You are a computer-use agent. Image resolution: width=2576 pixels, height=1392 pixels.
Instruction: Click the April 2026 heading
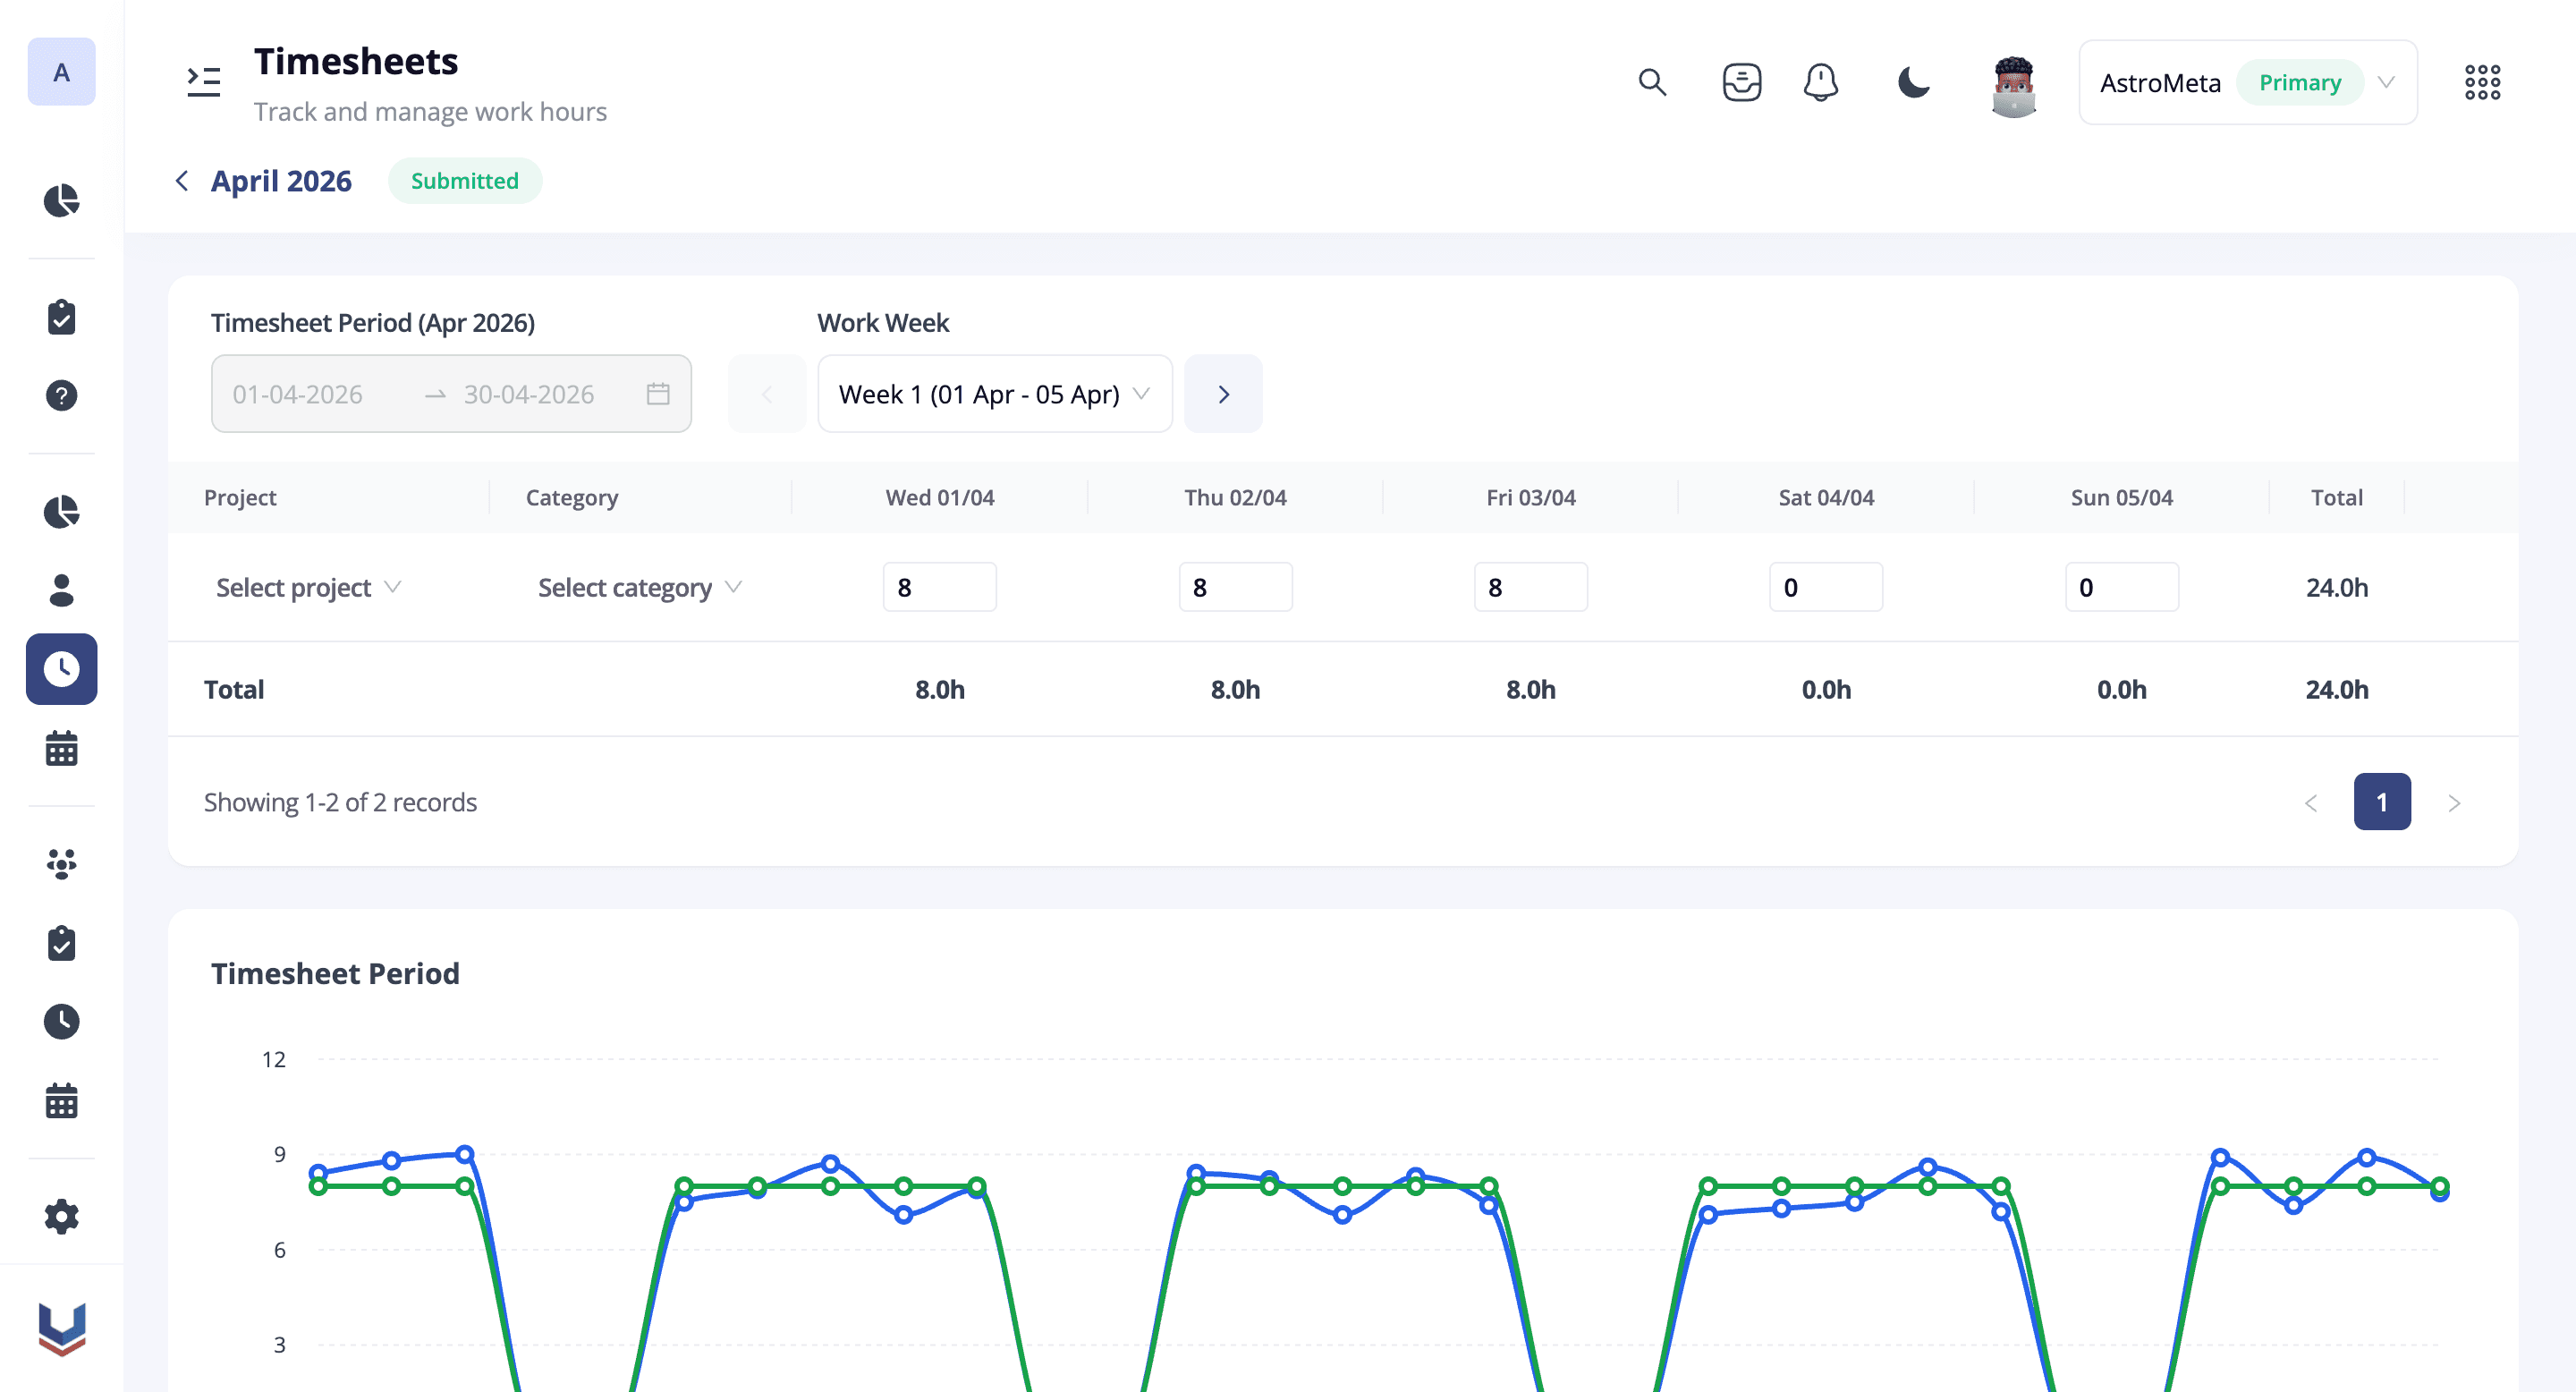281,181
